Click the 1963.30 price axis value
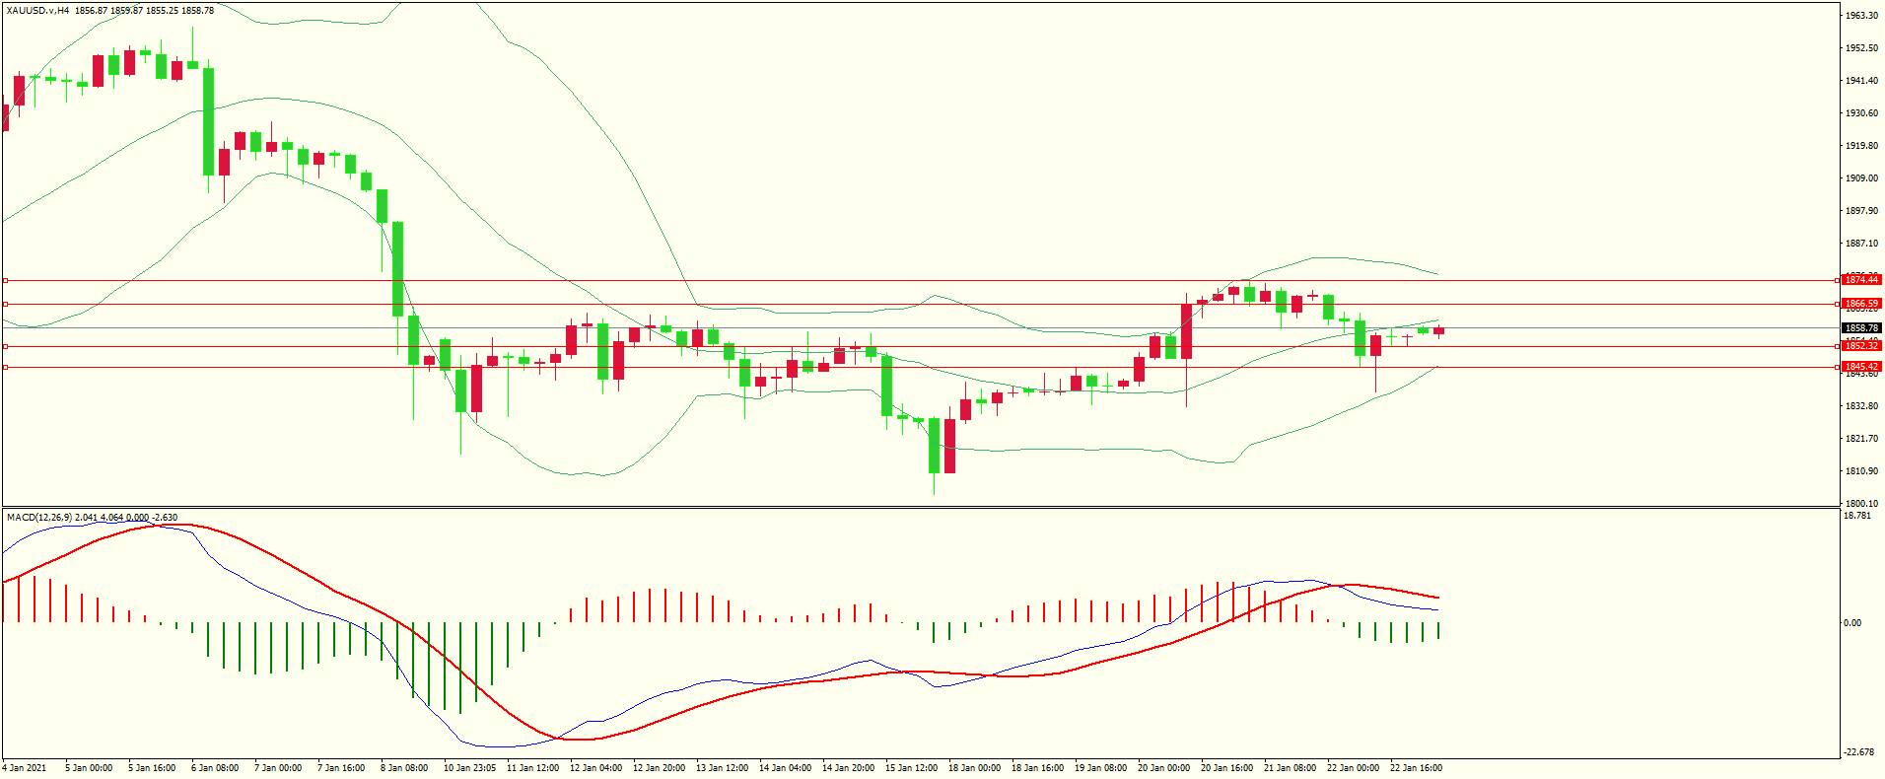The height and width of the screenshot is (779, 1885). point(1861,16)
